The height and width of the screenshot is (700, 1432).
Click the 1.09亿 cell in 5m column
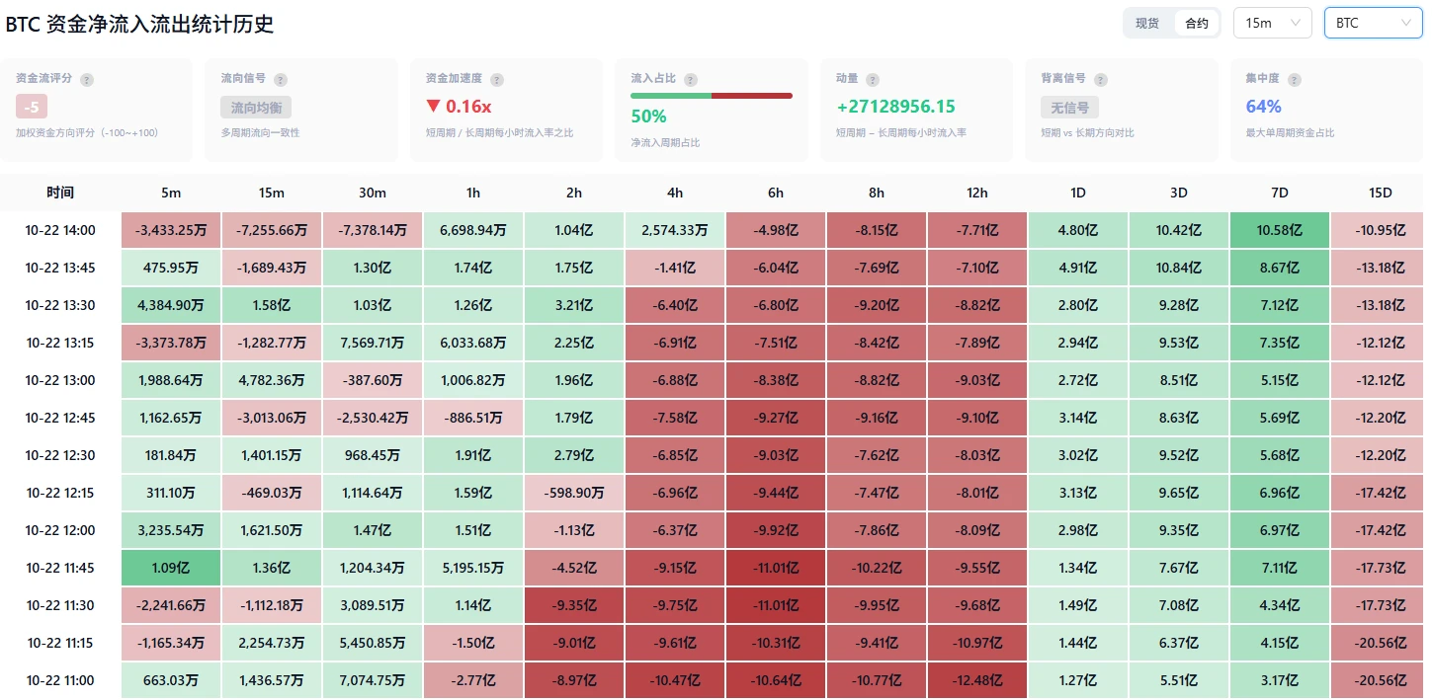tap(171, 568)
